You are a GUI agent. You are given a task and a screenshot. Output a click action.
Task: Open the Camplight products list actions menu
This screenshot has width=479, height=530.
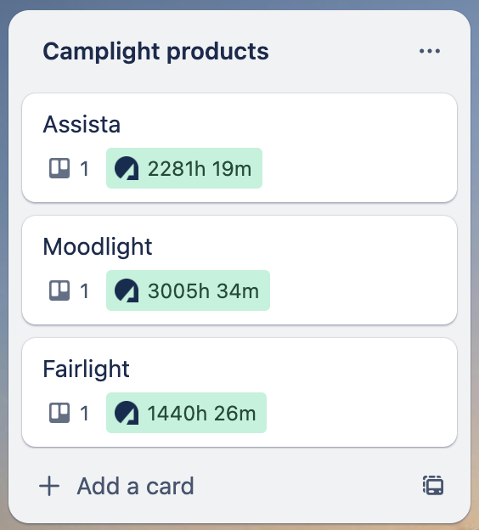coord(430,51)
